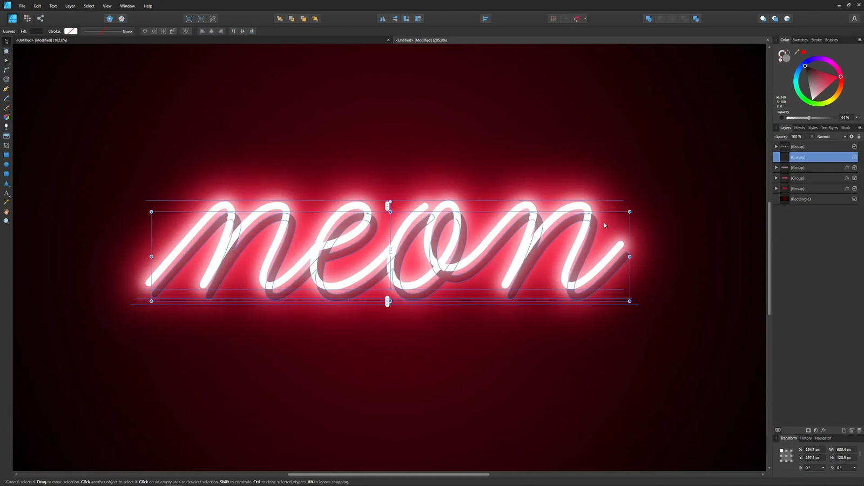
Task: Expand the topmost Group layer
Action: pyautogui.click(x=776, y=146)
